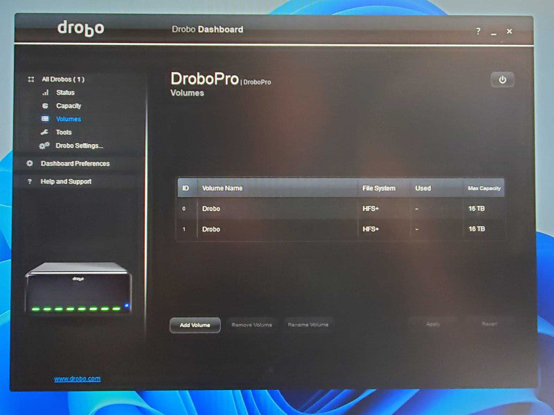The height and width of the screenshot is (415, 554).
Task: Open the Volumes section
Action: tap(69, 119)
